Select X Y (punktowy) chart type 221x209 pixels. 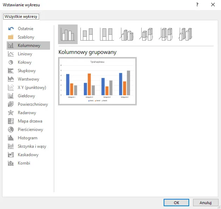point(31,88)
